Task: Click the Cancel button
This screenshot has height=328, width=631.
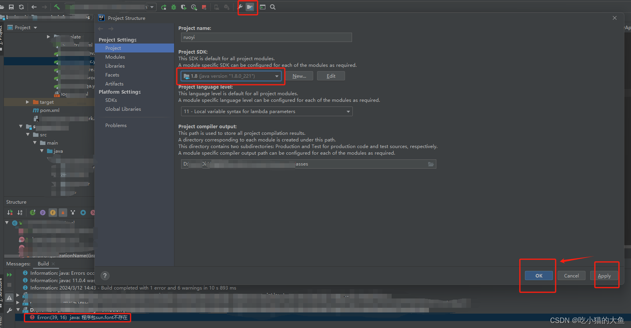Action: (572, 276)
